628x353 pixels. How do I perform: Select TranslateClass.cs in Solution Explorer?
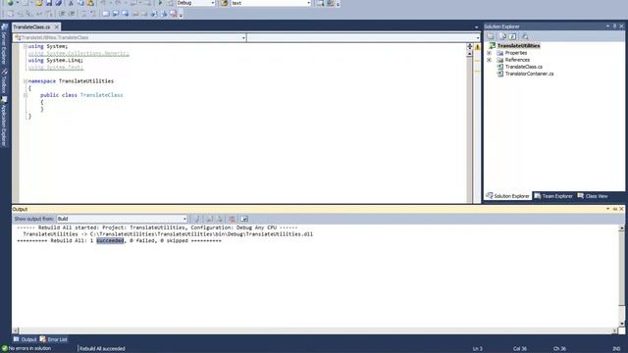[x=523, y=67]
